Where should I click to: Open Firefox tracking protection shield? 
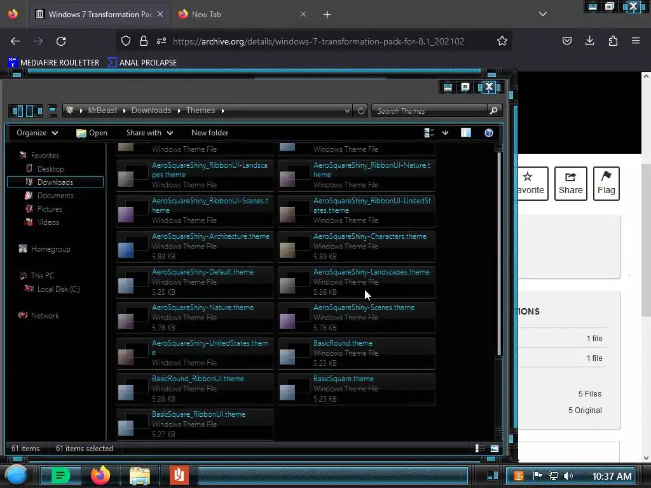[x=126, y=41]
